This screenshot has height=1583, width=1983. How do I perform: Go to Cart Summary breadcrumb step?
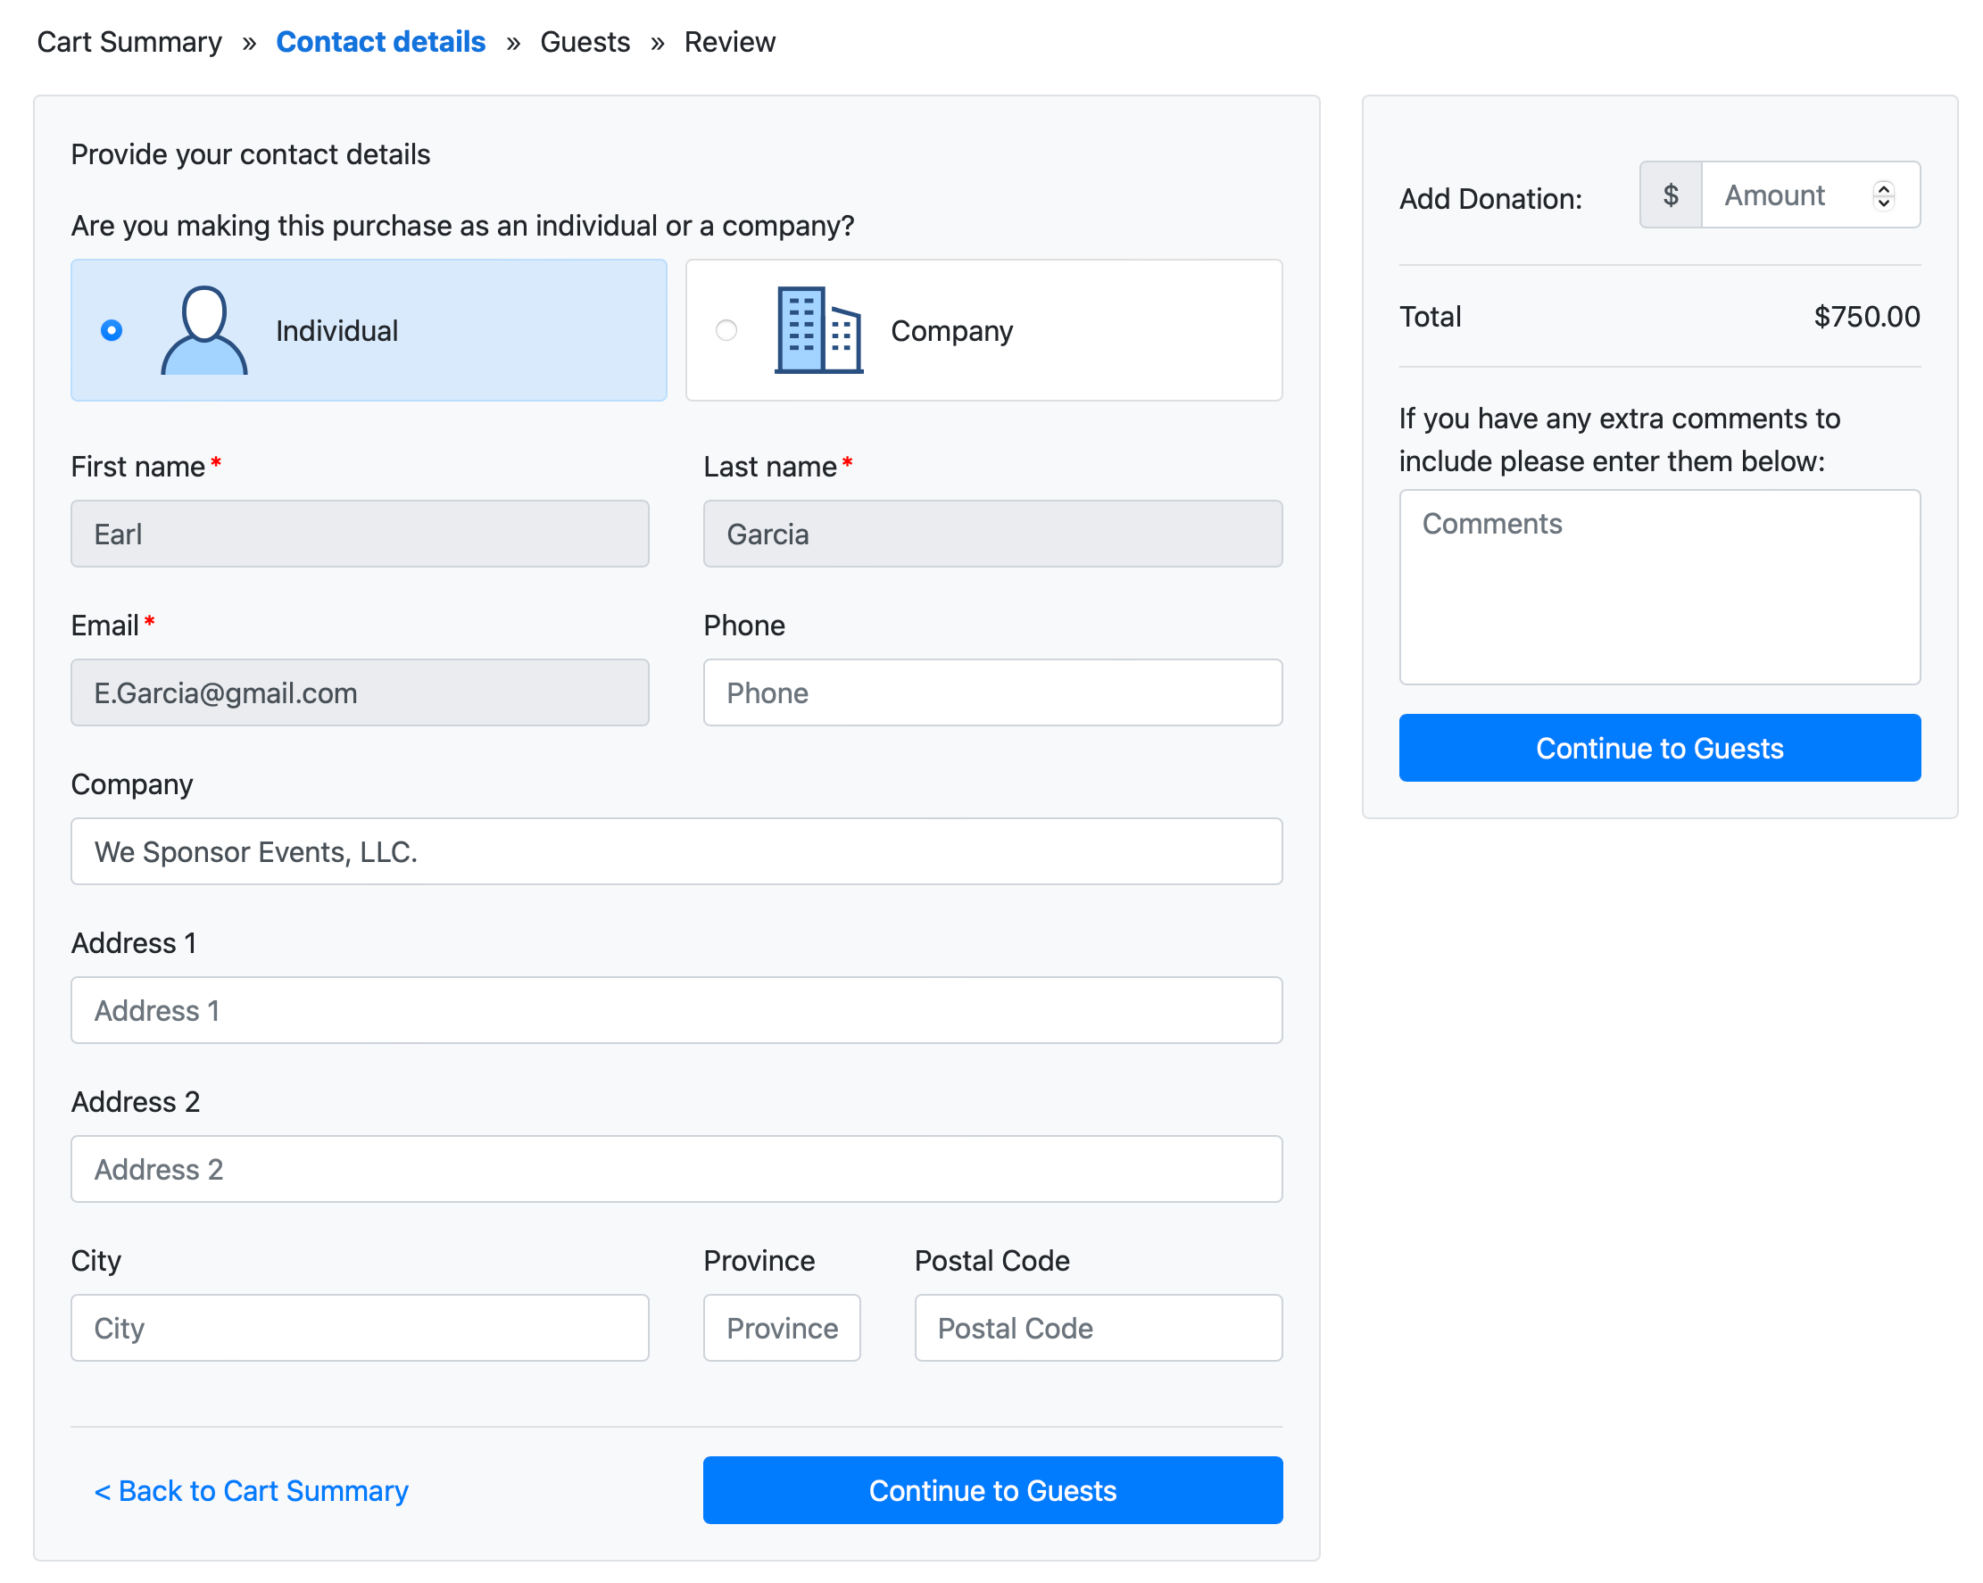coord(129,42)
